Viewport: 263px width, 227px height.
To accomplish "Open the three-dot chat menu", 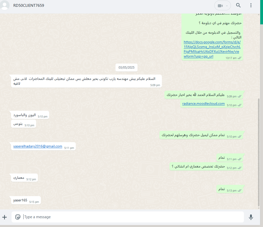I will (x=251, y=5).
